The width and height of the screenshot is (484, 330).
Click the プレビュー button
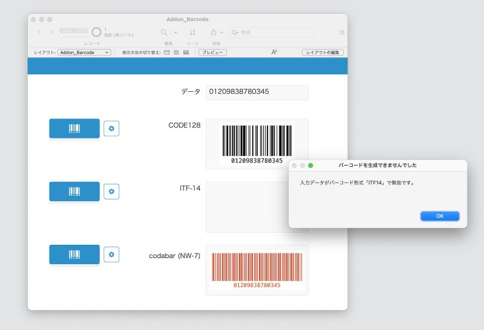pyautogui.click(x=213, y=53)
